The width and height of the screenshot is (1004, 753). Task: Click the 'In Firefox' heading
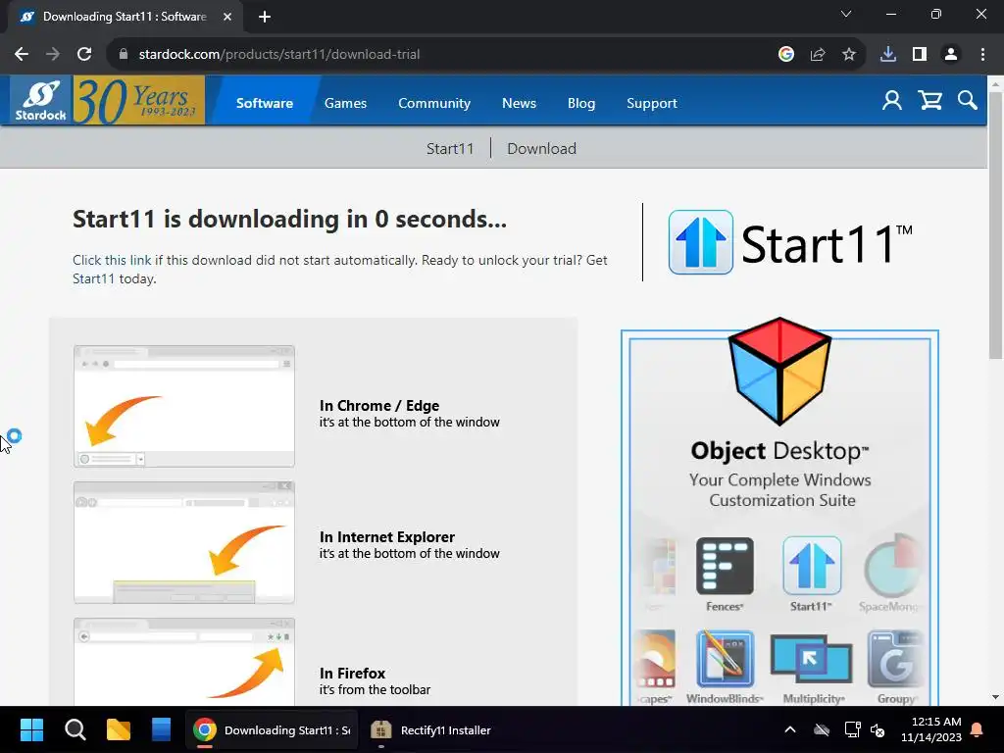click(352, 673)
